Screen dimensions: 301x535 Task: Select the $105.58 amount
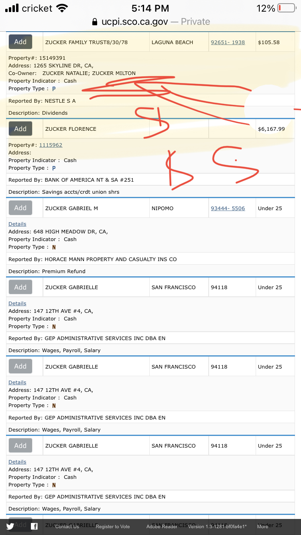[x=269, y=42]
